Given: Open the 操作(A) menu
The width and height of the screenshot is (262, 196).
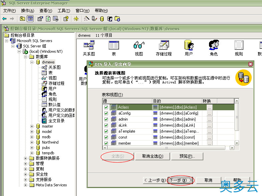Looking at the screenshot, I should pos(27,11).
